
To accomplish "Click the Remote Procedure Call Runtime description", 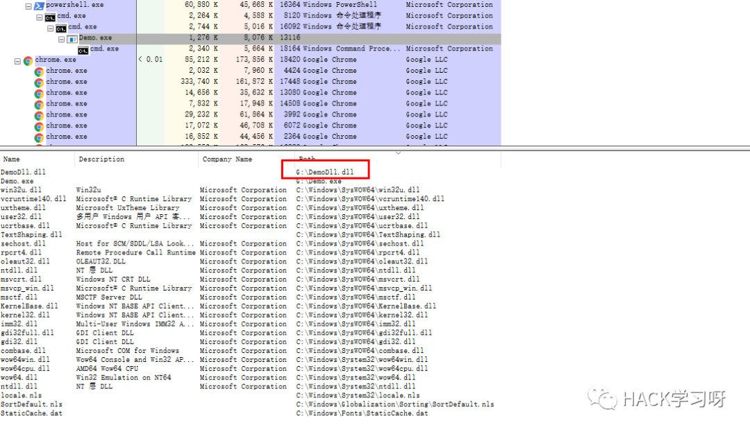I will 136,252.
